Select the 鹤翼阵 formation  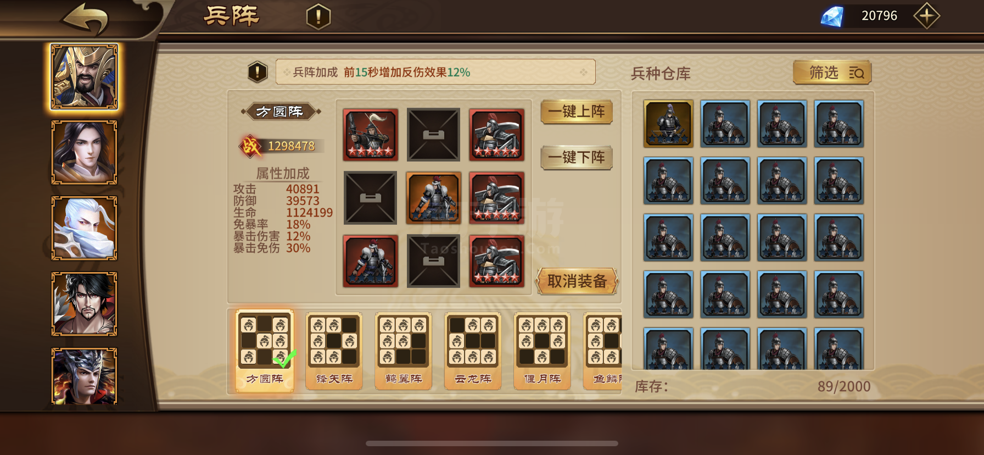click(x=403, y=351)
